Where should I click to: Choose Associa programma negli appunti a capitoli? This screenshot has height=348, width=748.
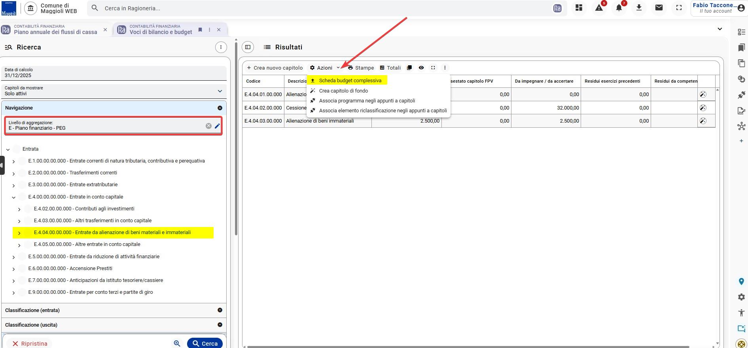(x=367, y=100)
